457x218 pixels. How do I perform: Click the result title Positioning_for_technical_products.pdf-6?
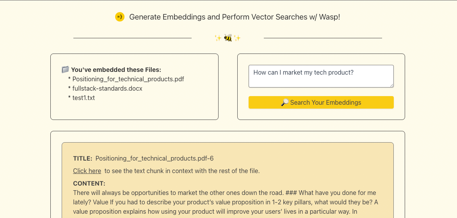click(x=155, y=158)
